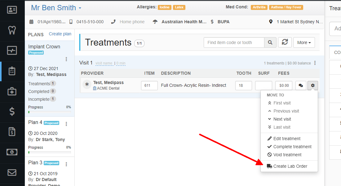This screenshot has width=341, height=186.
Task: Open the Mr Ben Smith patient dropdown
Action: 56,7
